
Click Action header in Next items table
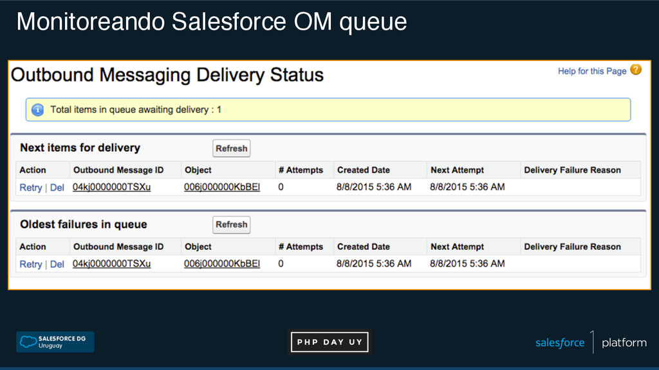tap(32, 170)
